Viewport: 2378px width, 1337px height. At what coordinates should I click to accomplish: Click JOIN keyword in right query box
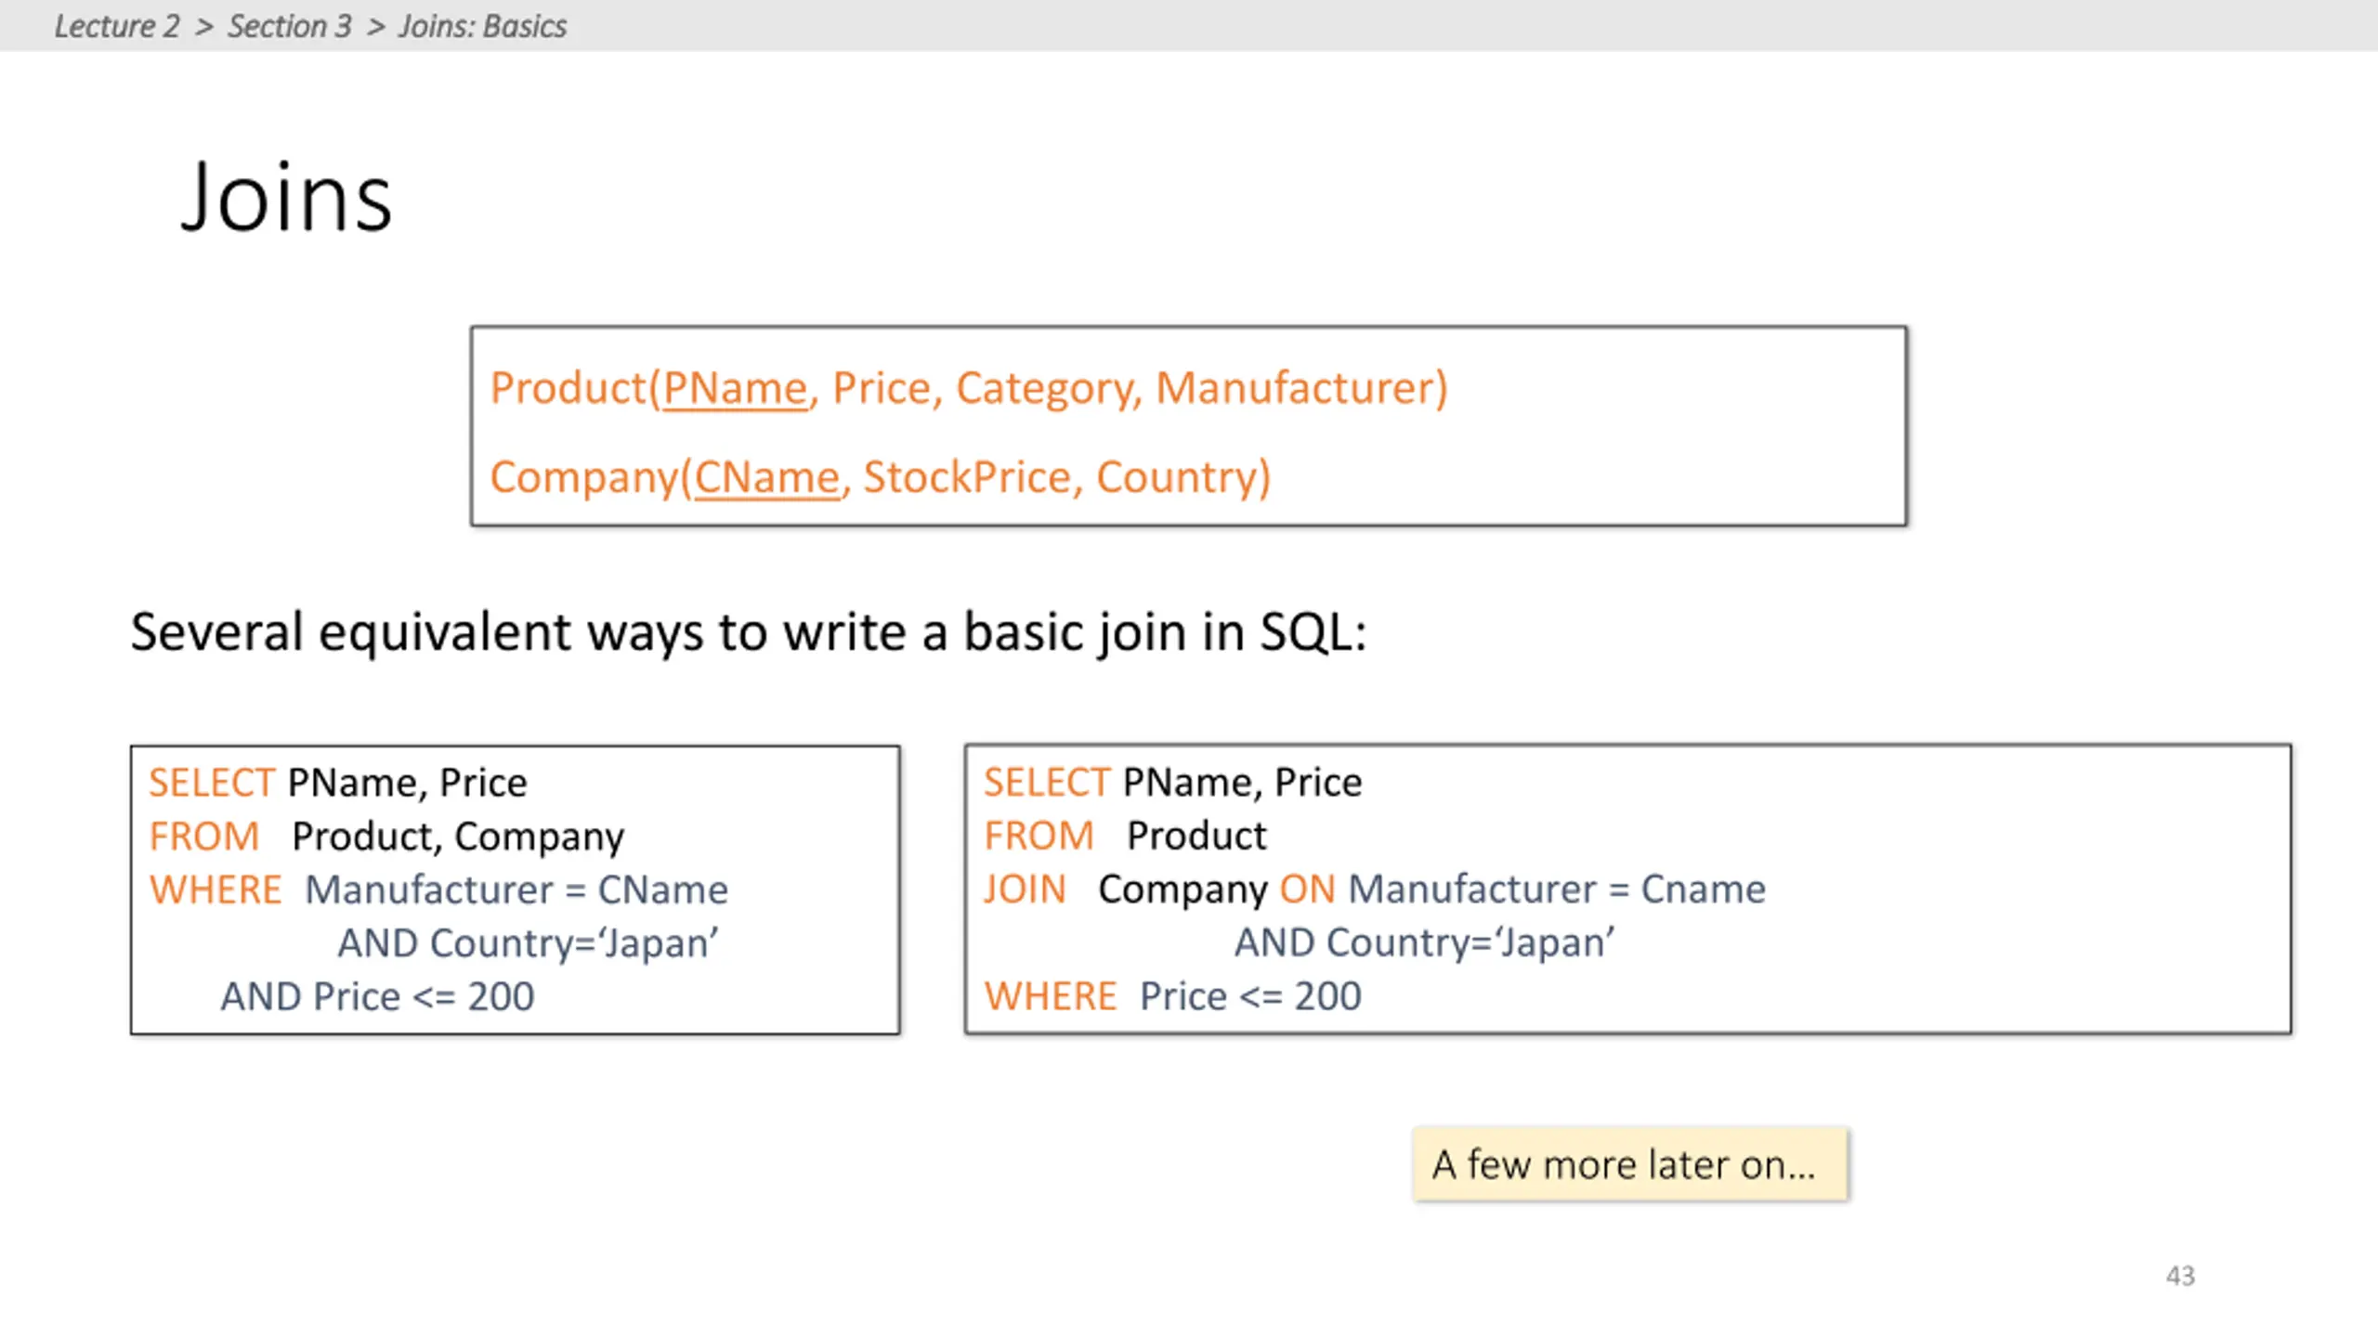1026,889
